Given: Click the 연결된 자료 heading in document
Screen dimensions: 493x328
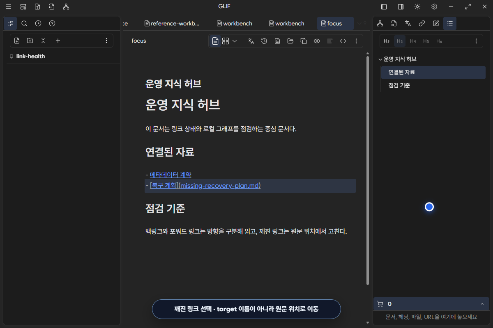Looking at the screenshot, I should (x=170, y=152).
